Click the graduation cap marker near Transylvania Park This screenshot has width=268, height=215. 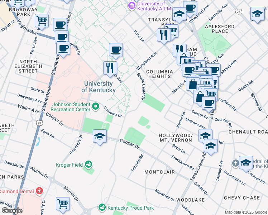coord(179,14)
